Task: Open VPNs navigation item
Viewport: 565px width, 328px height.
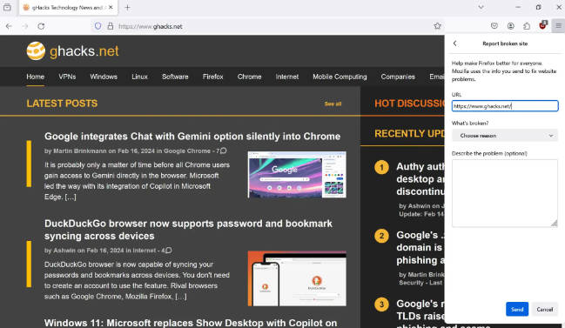Action: pos(67,77)
